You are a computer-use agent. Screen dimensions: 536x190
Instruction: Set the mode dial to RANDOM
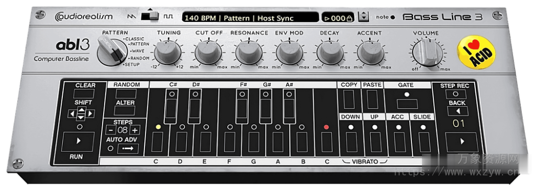click(x=140, y=58)
